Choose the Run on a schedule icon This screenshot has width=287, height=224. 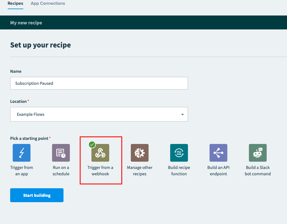tap(61, 153)
